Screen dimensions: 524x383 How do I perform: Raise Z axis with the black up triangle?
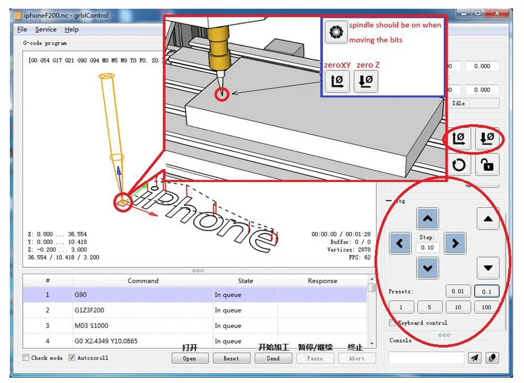[x=488, y=219]
